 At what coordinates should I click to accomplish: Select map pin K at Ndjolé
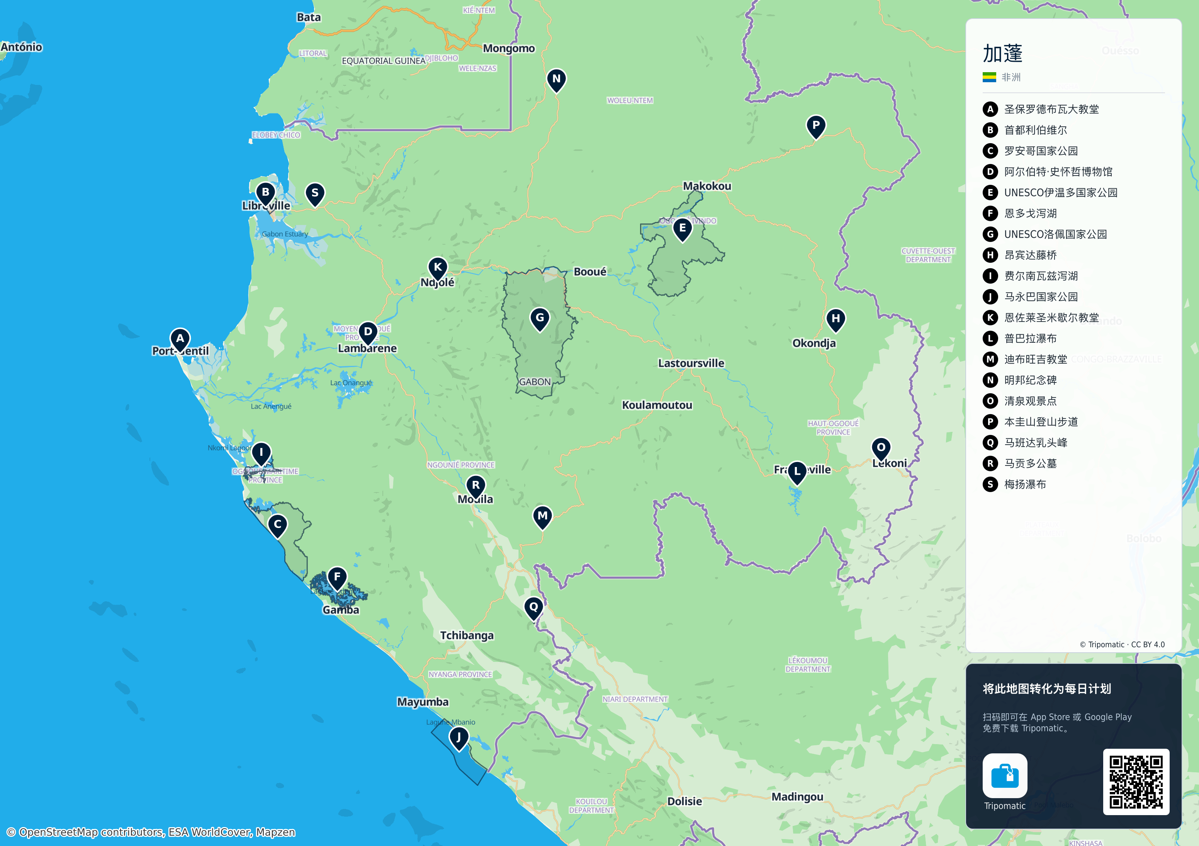point(438,269)
